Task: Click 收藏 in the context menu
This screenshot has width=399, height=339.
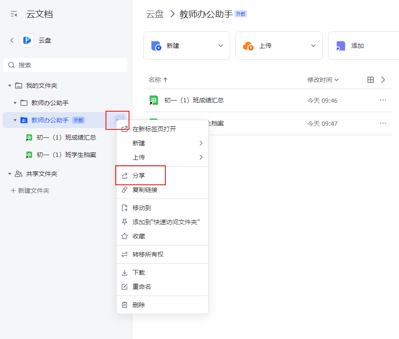Action: [162, 237]
